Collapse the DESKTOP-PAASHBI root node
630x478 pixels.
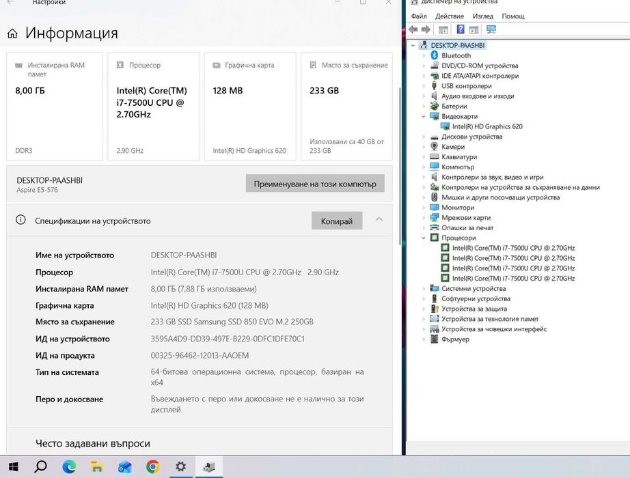(x=413, y=45)
